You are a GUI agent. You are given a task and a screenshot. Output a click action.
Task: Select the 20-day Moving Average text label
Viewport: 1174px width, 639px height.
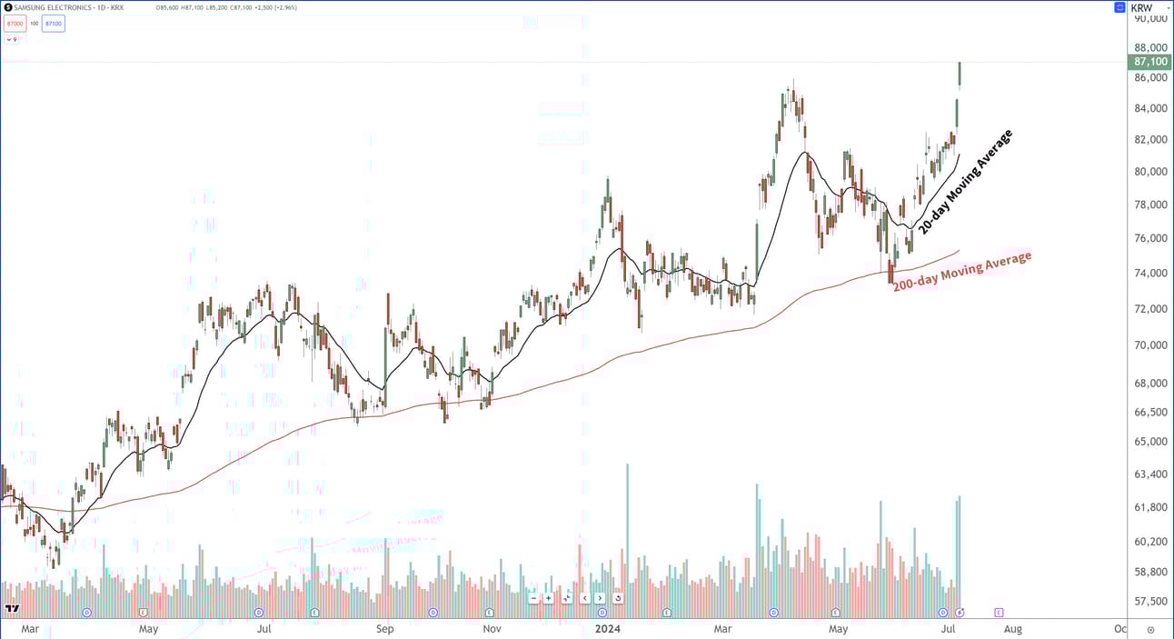click(964, 181)
